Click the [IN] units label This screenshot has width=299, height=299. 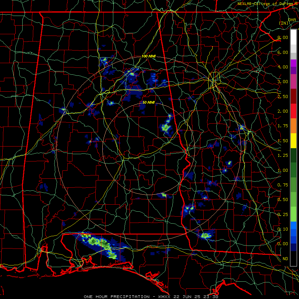point(284,23)
